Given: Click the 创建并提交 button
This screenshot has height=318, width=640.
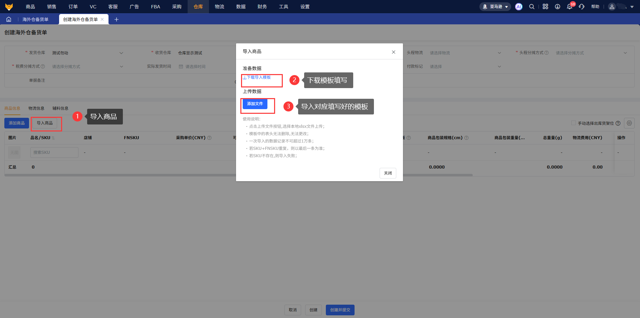Looking at the screenshot, I should (x=340, y=310).
